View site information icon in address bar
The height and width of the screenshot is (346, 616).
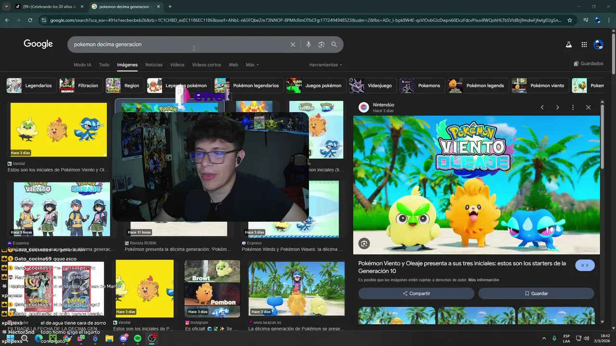coord(44,20)
